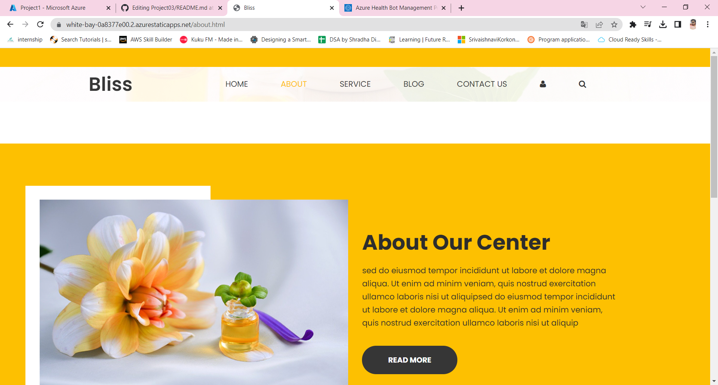This screenshot has width=718, height=385.
Task: Click the READ MORE button
Action: point(409,360)
